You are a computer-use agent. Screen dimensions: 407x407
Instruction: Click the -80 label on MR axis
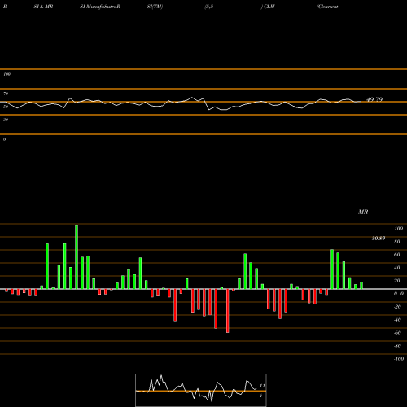[x=397, y=346]
